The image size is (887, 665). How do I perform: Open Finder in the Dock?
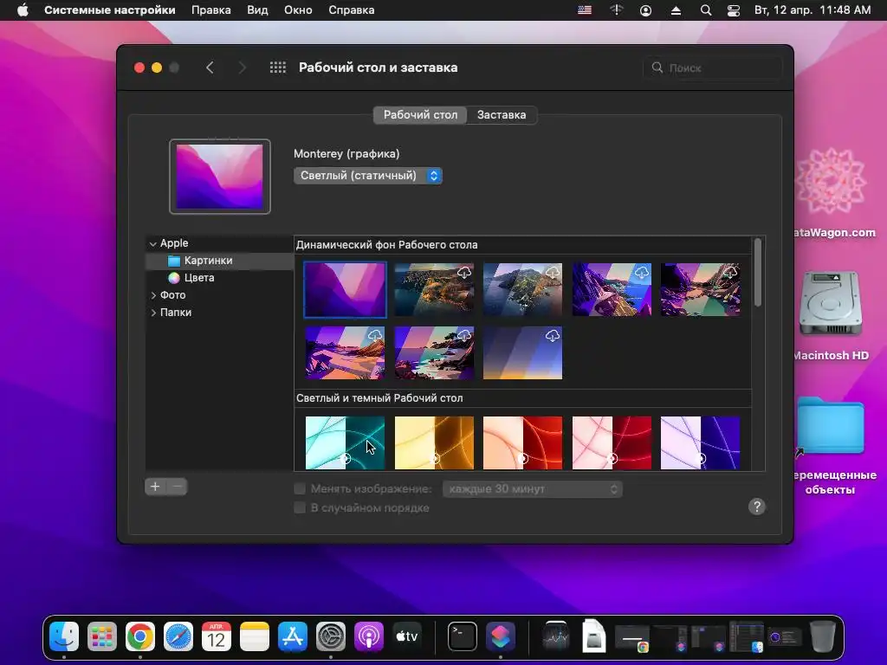64,636
